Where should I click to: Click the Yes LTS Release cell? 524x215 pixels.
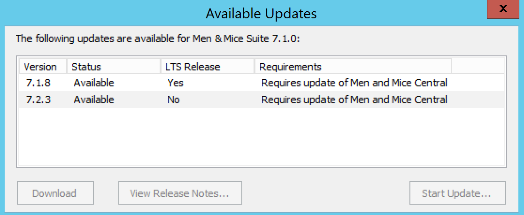tap(176, 83)
